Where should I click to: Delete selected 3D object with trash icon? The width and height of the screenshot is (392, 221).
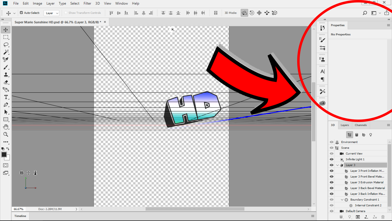(x=383, y=217)
